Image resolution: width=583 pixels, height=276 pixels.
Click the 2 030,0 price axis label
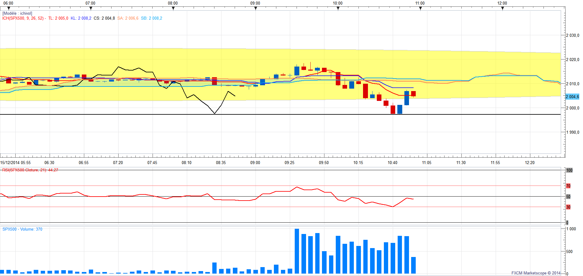[x=573, y=35]
